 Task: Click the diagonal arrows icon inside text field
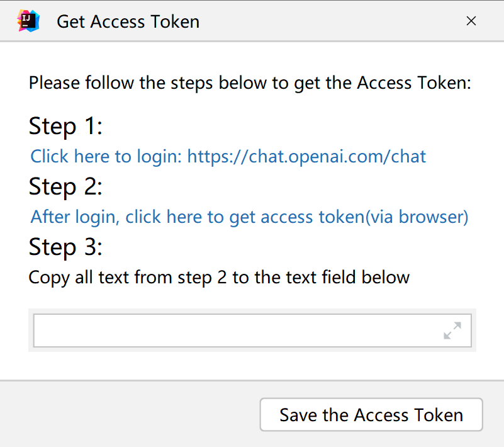452,331
